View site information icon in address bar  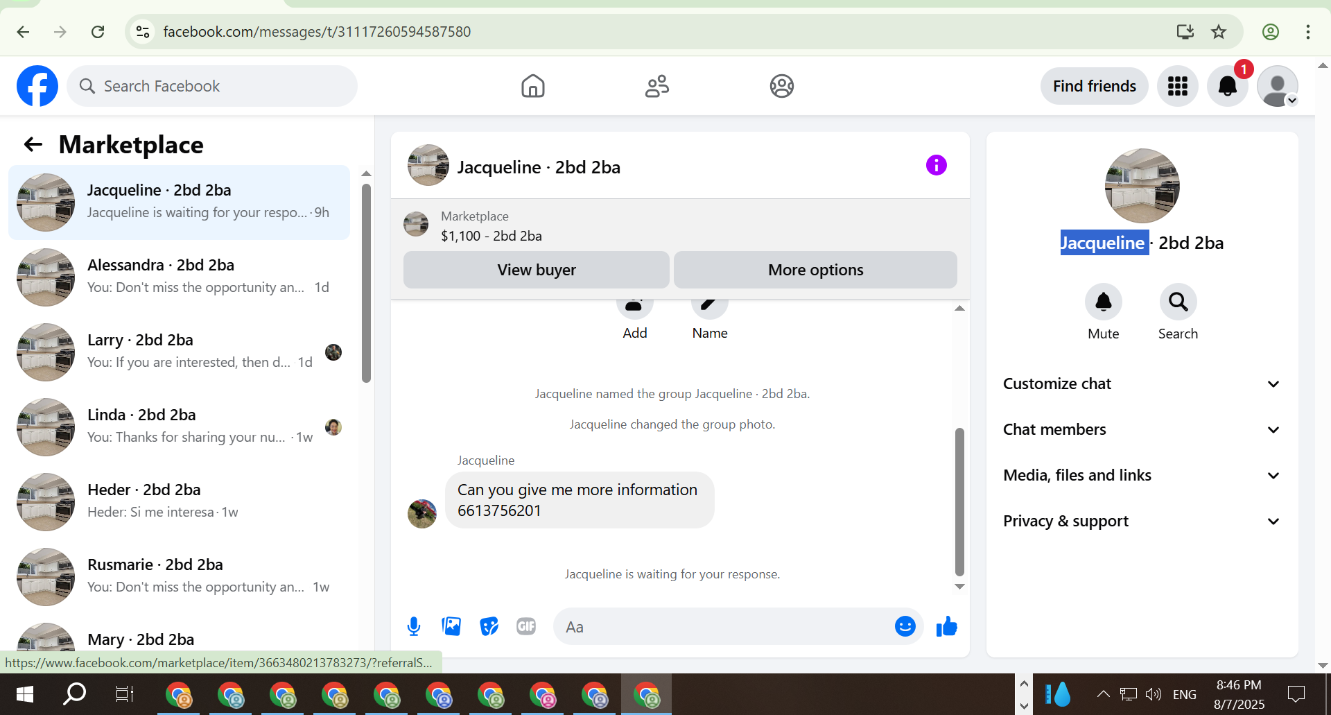point(143,32)
